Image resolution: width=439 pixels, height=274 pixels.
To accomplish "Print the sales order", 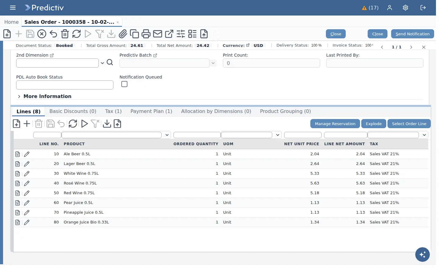I will (x=146, y=34).
